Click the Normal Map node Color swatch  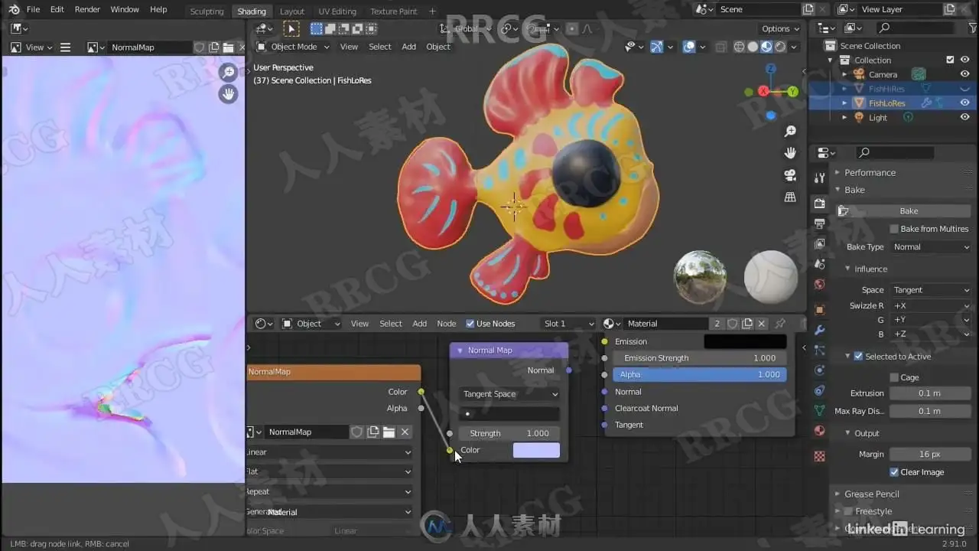536,450
